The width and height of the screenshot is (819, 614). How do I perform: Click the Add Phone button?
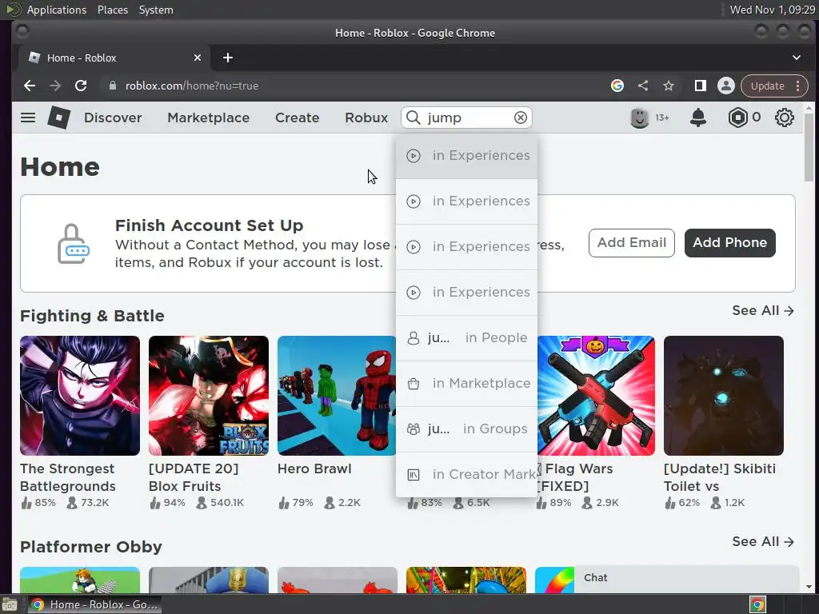729,243
